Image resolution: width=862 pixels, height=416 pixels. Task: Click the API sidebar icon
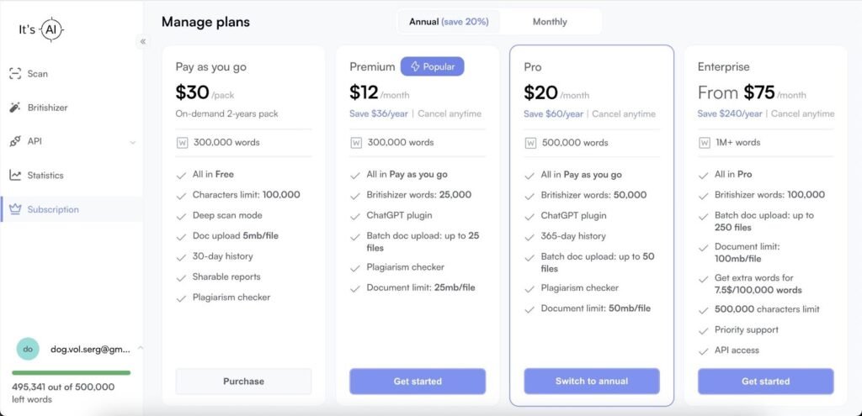15,141
